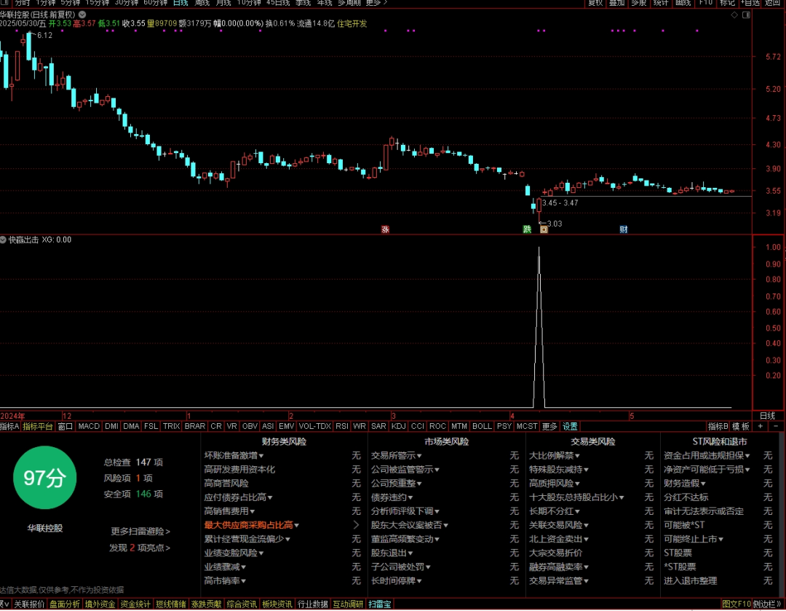Click the panel layout icon beside diamond
Viewport: 786px width, 611px height.
click(x=746, y=15)
